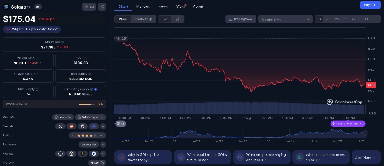Open the solscan.io explorer link
384x166 pixels.
[89, 145]
